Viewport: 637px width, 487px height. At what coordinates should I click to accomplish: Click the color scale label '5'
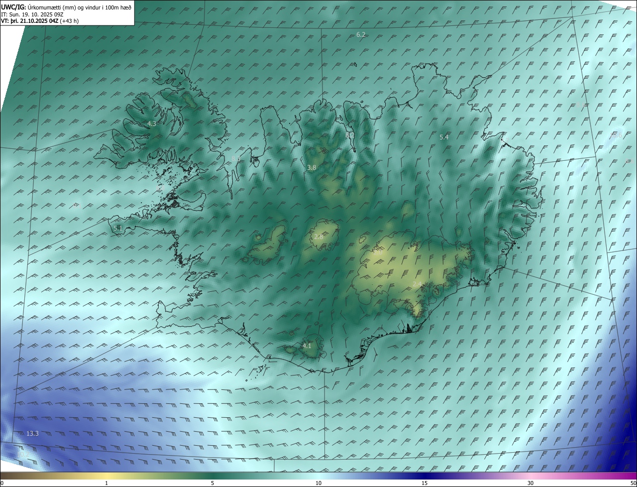click(x=212, y=484)
